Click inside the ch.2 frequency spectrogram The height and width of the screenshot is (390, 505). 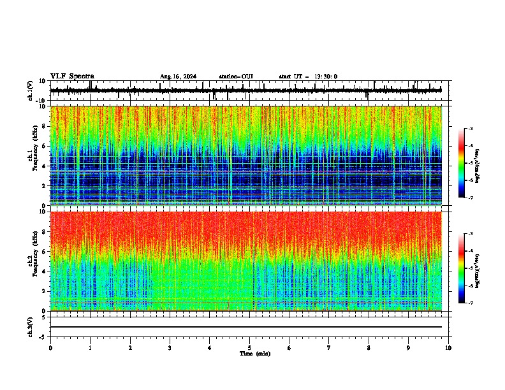(x=246, y=261)
